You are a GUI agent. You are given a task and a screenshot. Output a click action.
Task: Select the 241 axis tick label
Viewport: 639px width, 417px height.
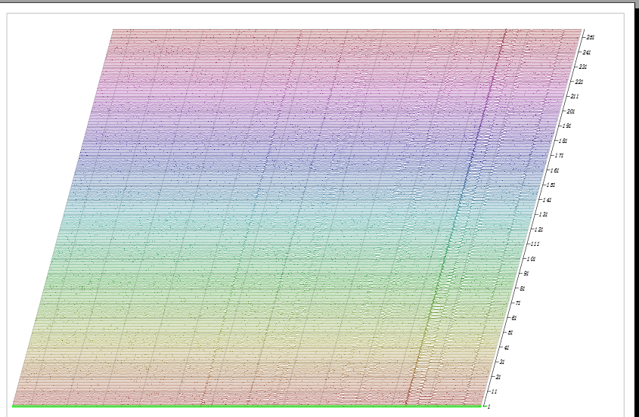(x=586, y=52)
